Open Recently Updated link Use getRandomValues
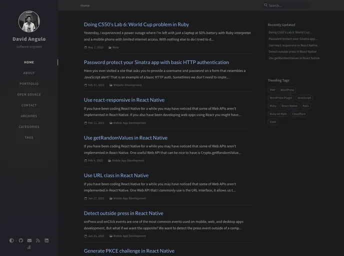The width and height of the screenshot is (344, 256). pos(294,58)
